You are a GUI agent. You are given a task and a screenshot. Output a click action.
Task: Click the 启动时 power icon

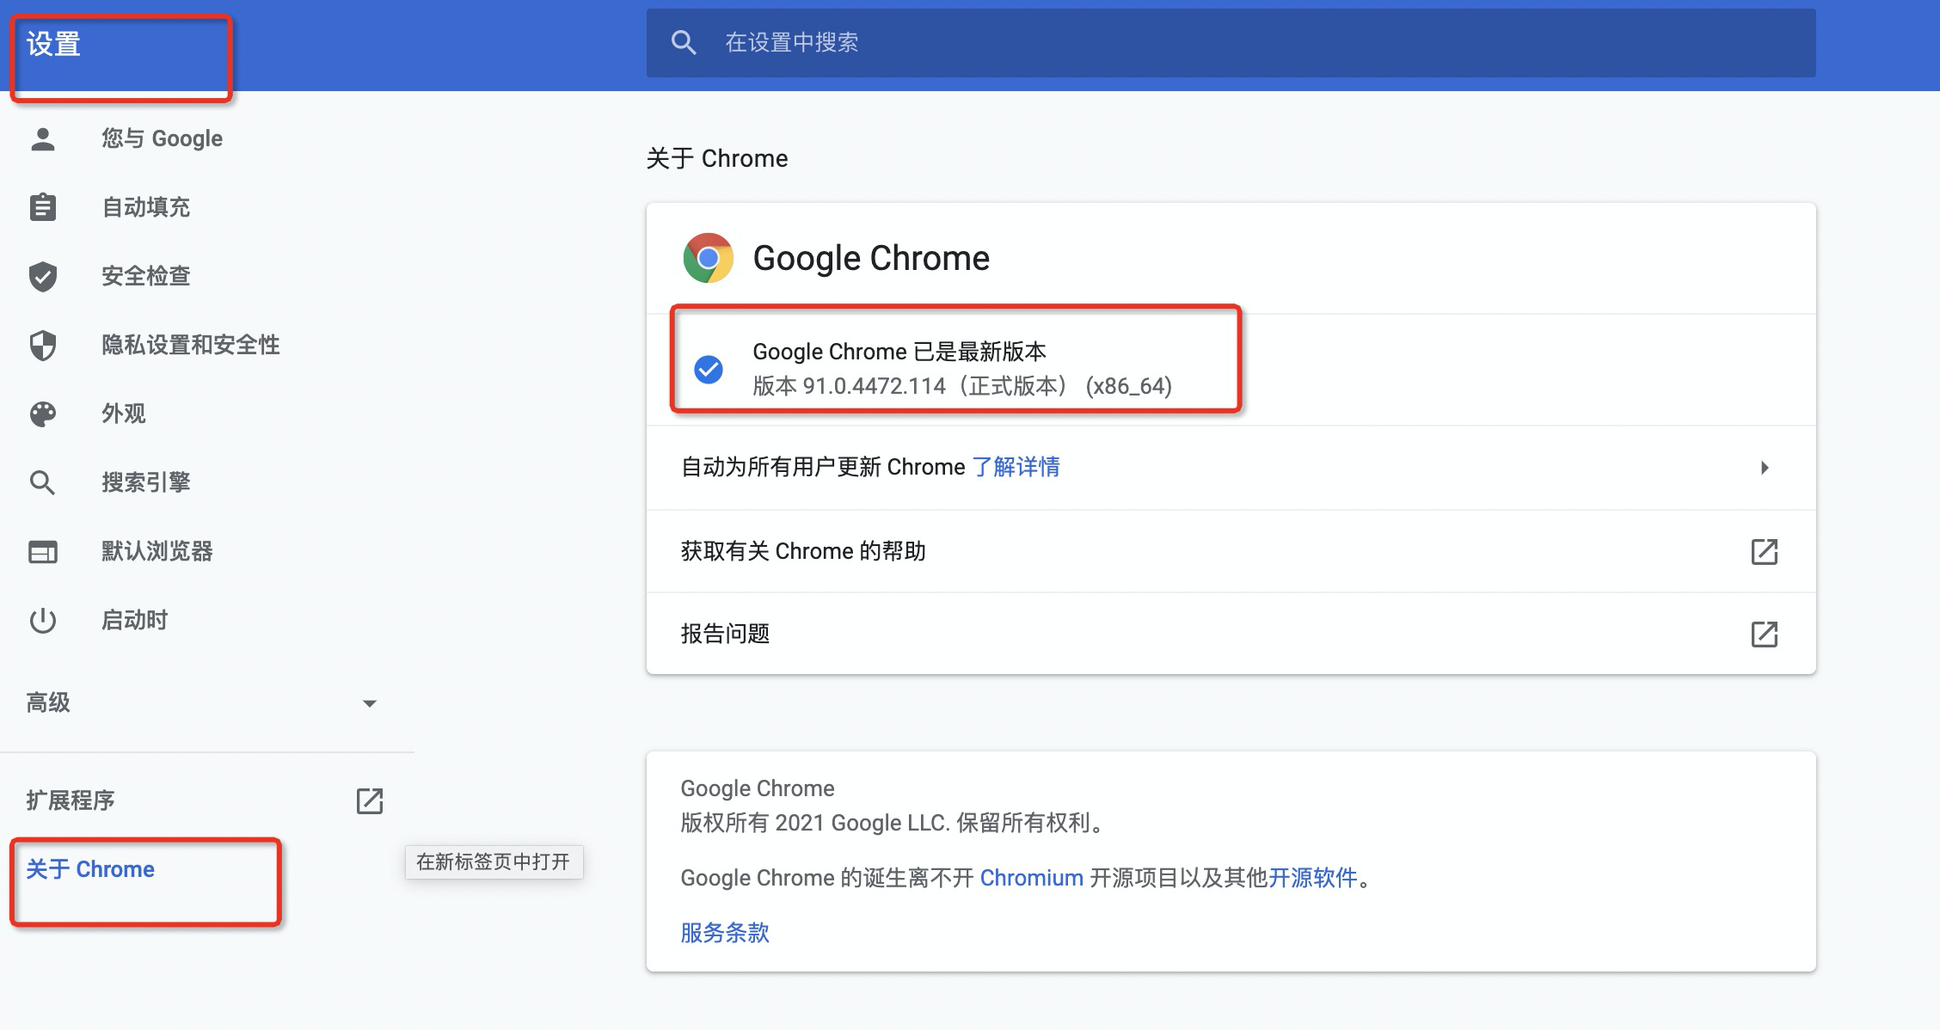(x=43, y=620)
